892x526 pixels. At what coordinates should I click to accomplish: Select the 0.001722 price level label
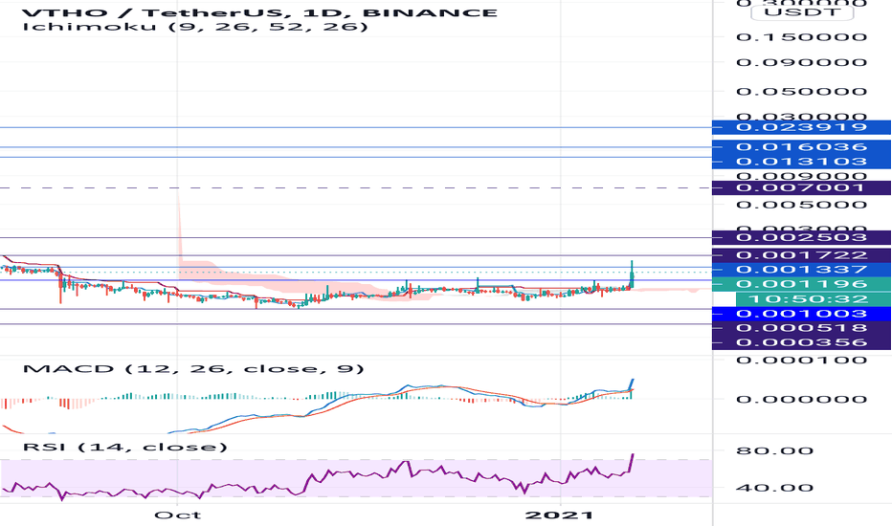tap(801, 255)
